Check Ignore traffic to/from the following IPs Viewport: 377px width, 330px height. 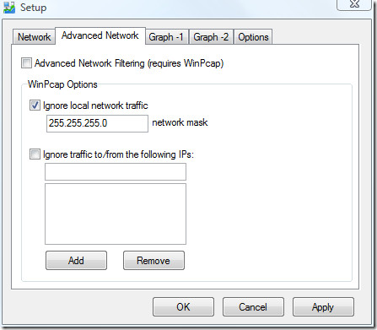(35, 154)
